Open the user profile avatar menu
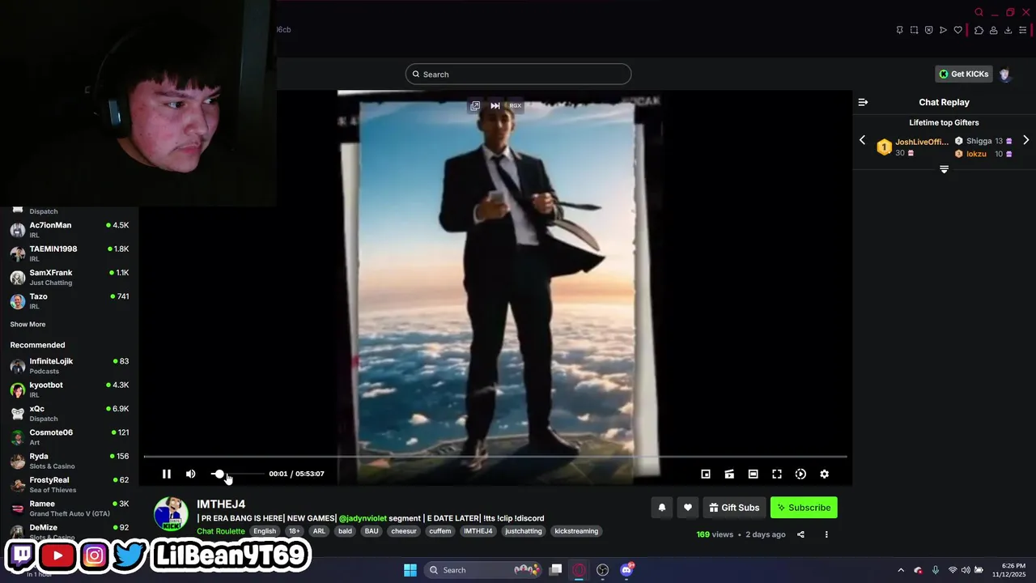1036x583 pixels. tap(1005, 74)
